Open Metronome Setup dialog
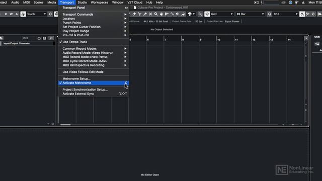322x181 pixels. pyautogui.click(x=94, y=79)
